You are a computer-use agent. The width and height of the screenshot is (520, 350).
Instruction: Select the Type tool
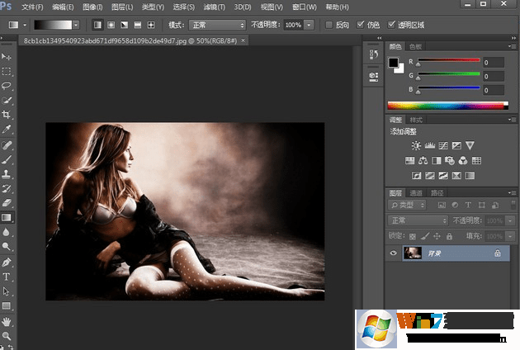[x=7, y=277]
